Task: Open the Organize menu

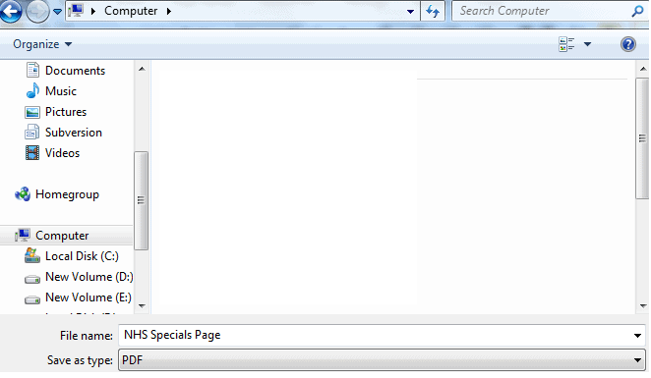Action: pyautogui.click(x=42, y=44)
